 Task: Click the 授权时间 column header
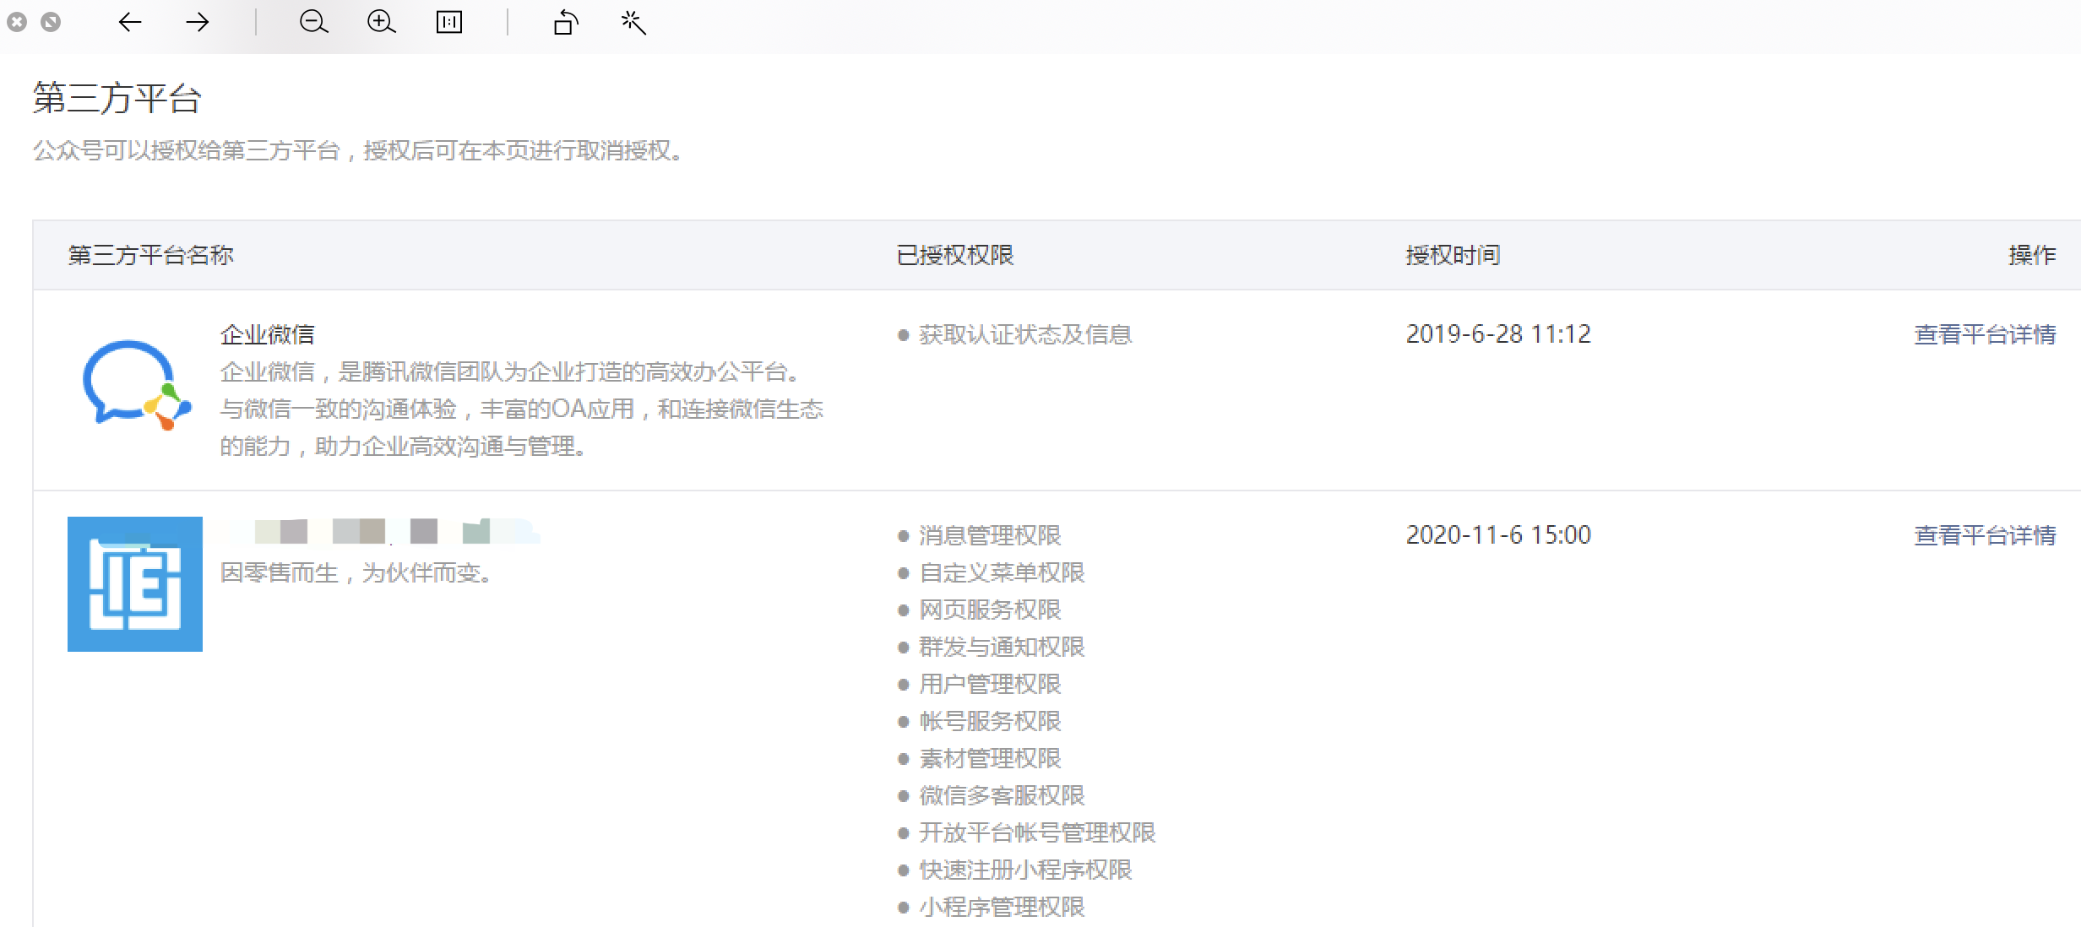click(x=1453, y=255)
